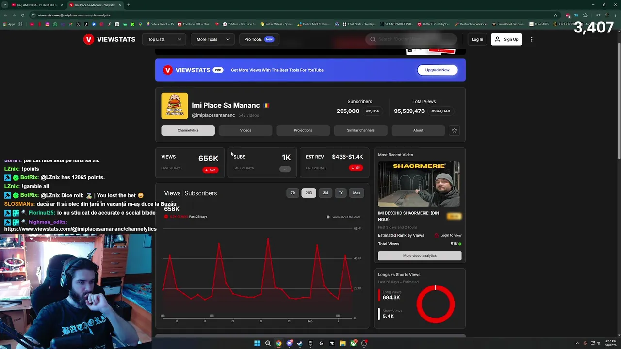
Task: Open Steam from the taskbar
Action: click(x=300, y=343)
